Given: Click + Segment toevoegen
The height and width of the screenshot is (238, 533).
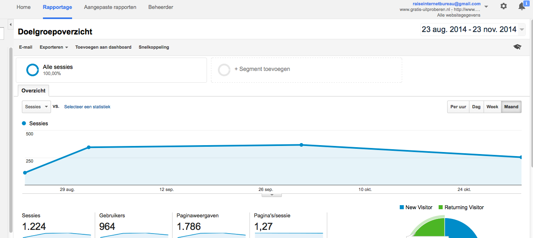Looking at the screenshot, I should point(262,69).
